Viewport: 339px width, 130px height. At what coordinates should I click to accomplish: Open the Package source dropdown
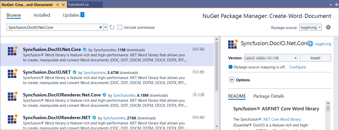pyautogui.click(x=310, y=28)
